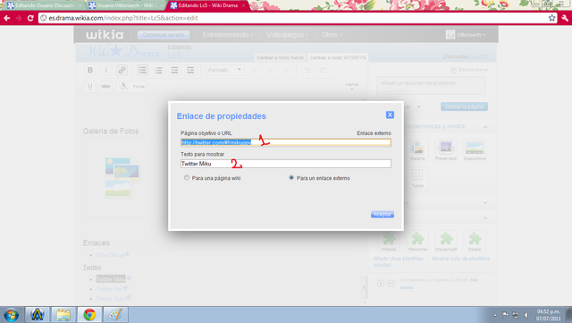Open Chrome wrench settings menu

565,18
